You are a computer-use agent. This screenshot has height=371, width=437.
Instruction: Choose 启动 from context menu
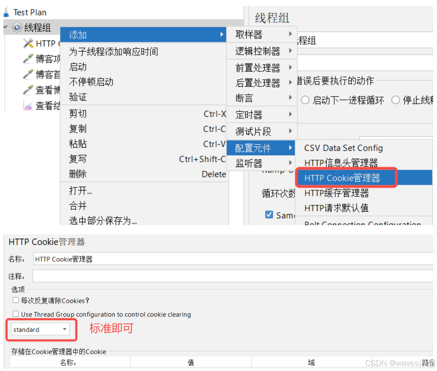pyautogui.click(x=143, y=67)
